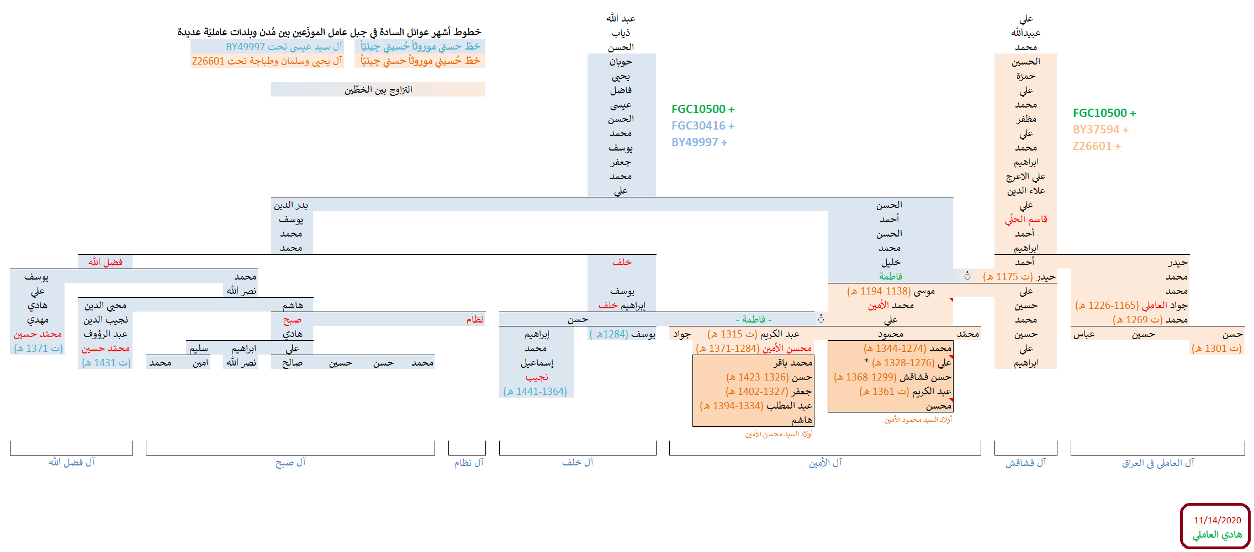Click the ring icon left of علي under محمد الأمين

tap(821, 319)
